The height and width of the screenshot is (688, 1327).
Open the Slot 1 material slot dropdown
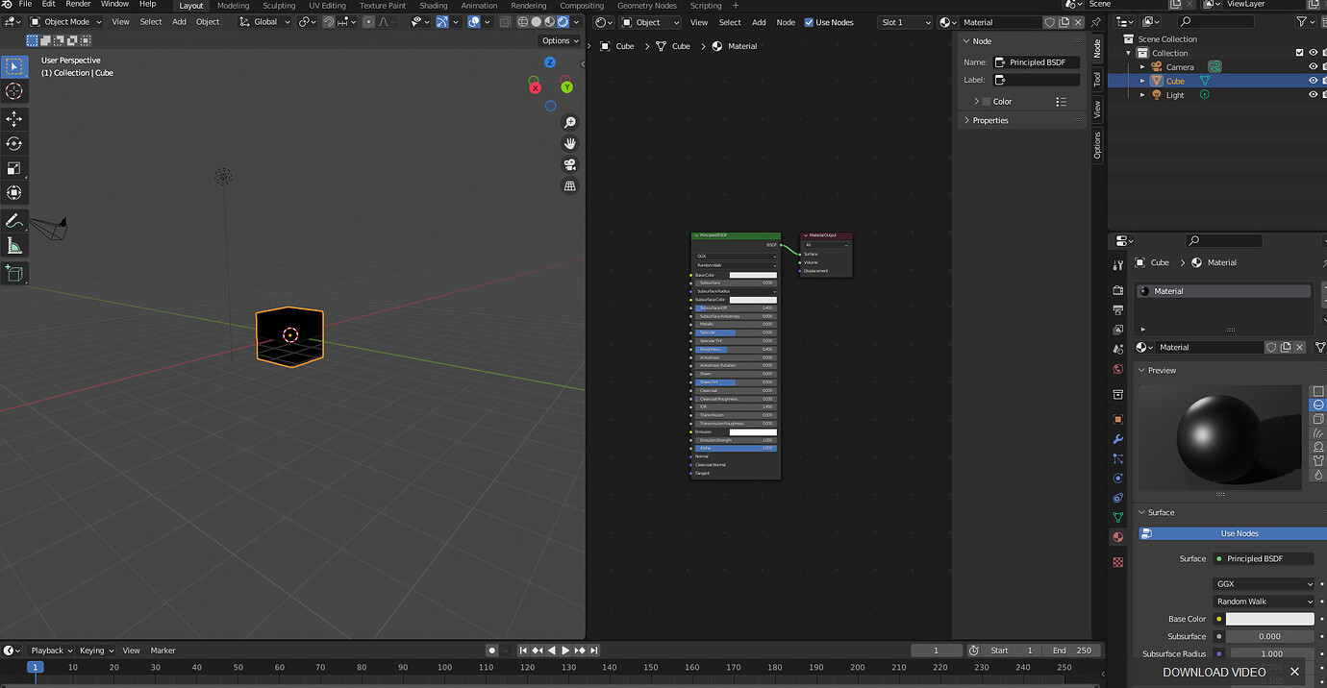tap(905, 22)
